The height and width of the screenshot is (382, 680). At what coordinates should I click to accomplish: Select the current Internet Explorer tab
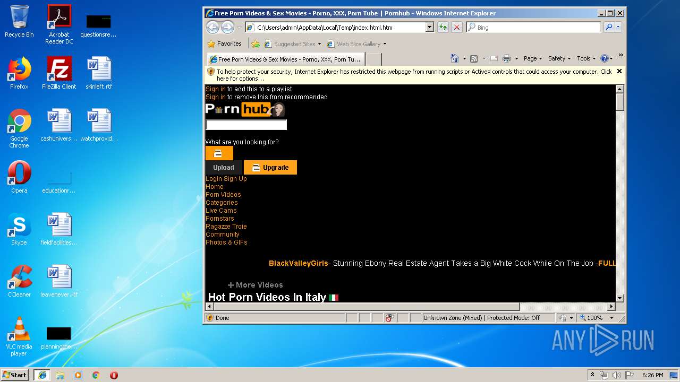click(286, 59)
